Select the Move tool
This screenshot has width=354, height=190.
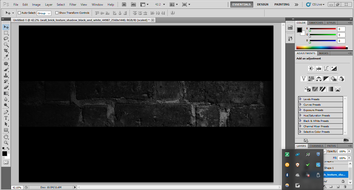pyautogui.click(x=6, y=27)
